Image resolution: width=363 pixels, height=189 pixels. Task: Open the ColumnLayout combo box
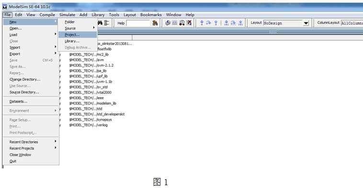(x=352, y=23)
